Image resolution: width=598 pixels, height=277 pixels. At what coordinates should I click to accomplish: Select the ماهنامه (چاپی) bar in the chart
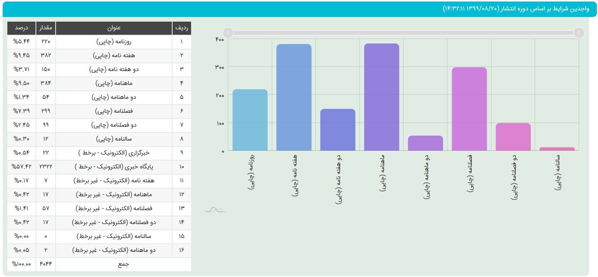(x=381, y=97)
